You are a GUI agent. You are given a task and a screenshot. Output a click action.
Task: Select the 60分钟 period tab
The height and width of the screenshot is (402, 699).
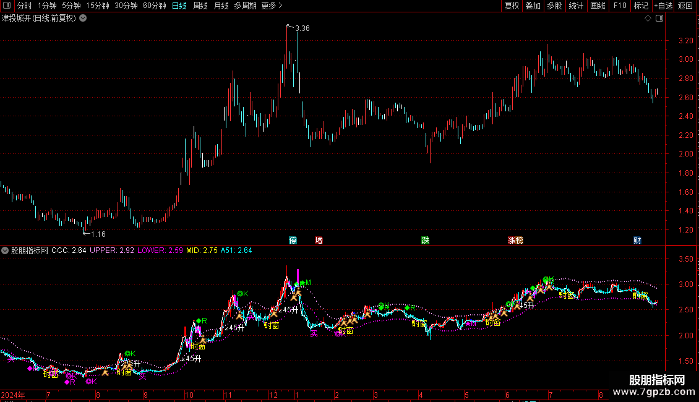tap(154, 6)
